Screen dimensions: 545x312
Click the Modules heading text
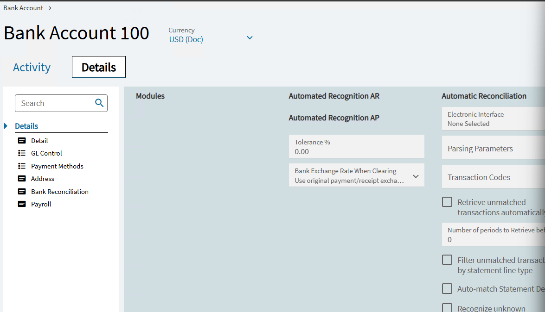tap(150, 96)
